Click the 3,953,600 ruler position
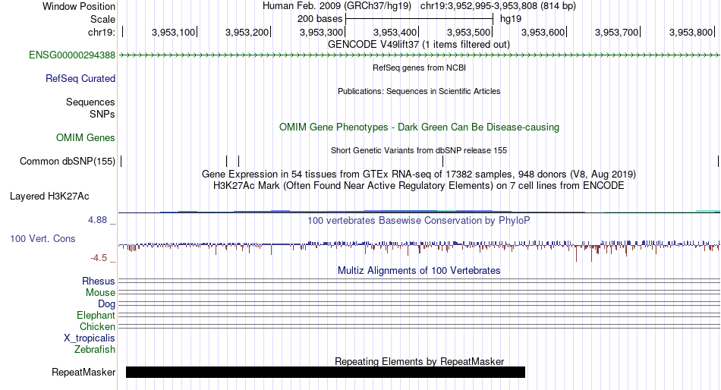The width and height of the screenshot is (721, 390). (x=543, y=32)
